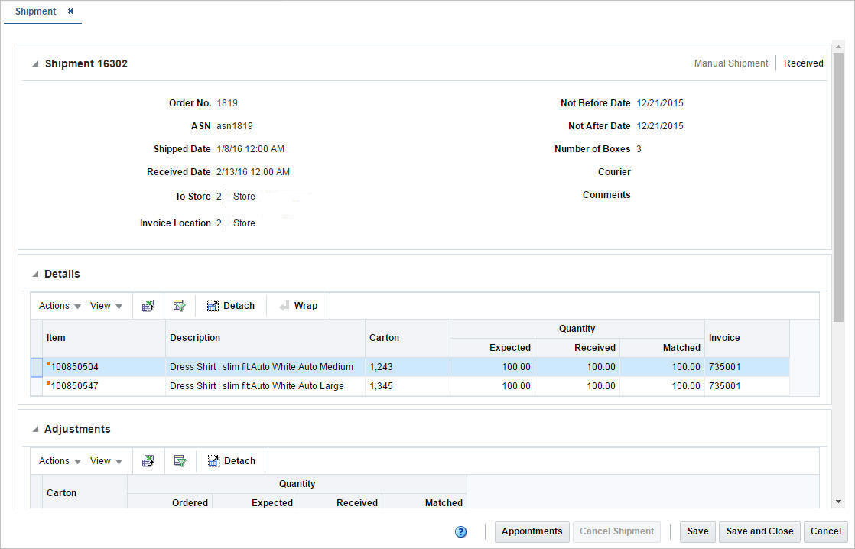Viewport: 855px width, 549px height.
Task: Open the help icon near Appointments
Action: tap(460, 531)
